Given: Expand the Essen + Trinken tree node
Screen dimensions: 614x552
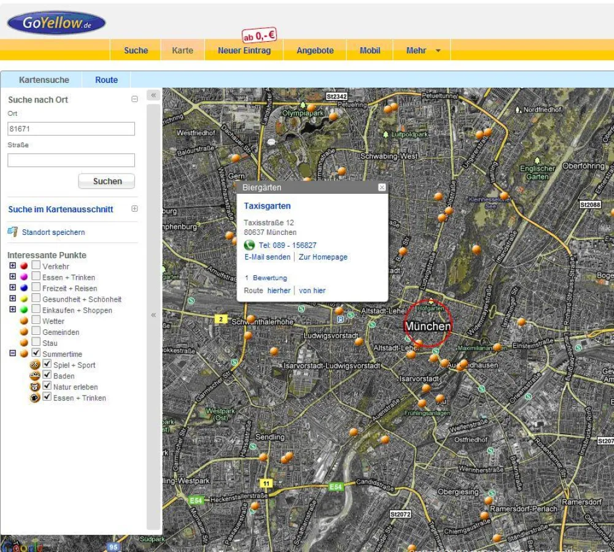Looking at the screenshot, I should click(13, 277).
